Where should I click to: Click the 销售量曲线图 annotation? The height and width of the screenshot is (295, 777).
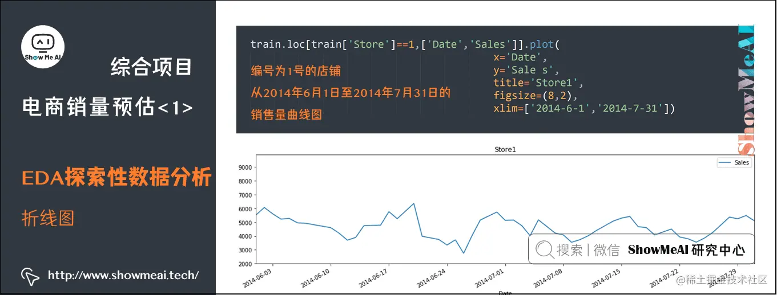tap(287, 115)
